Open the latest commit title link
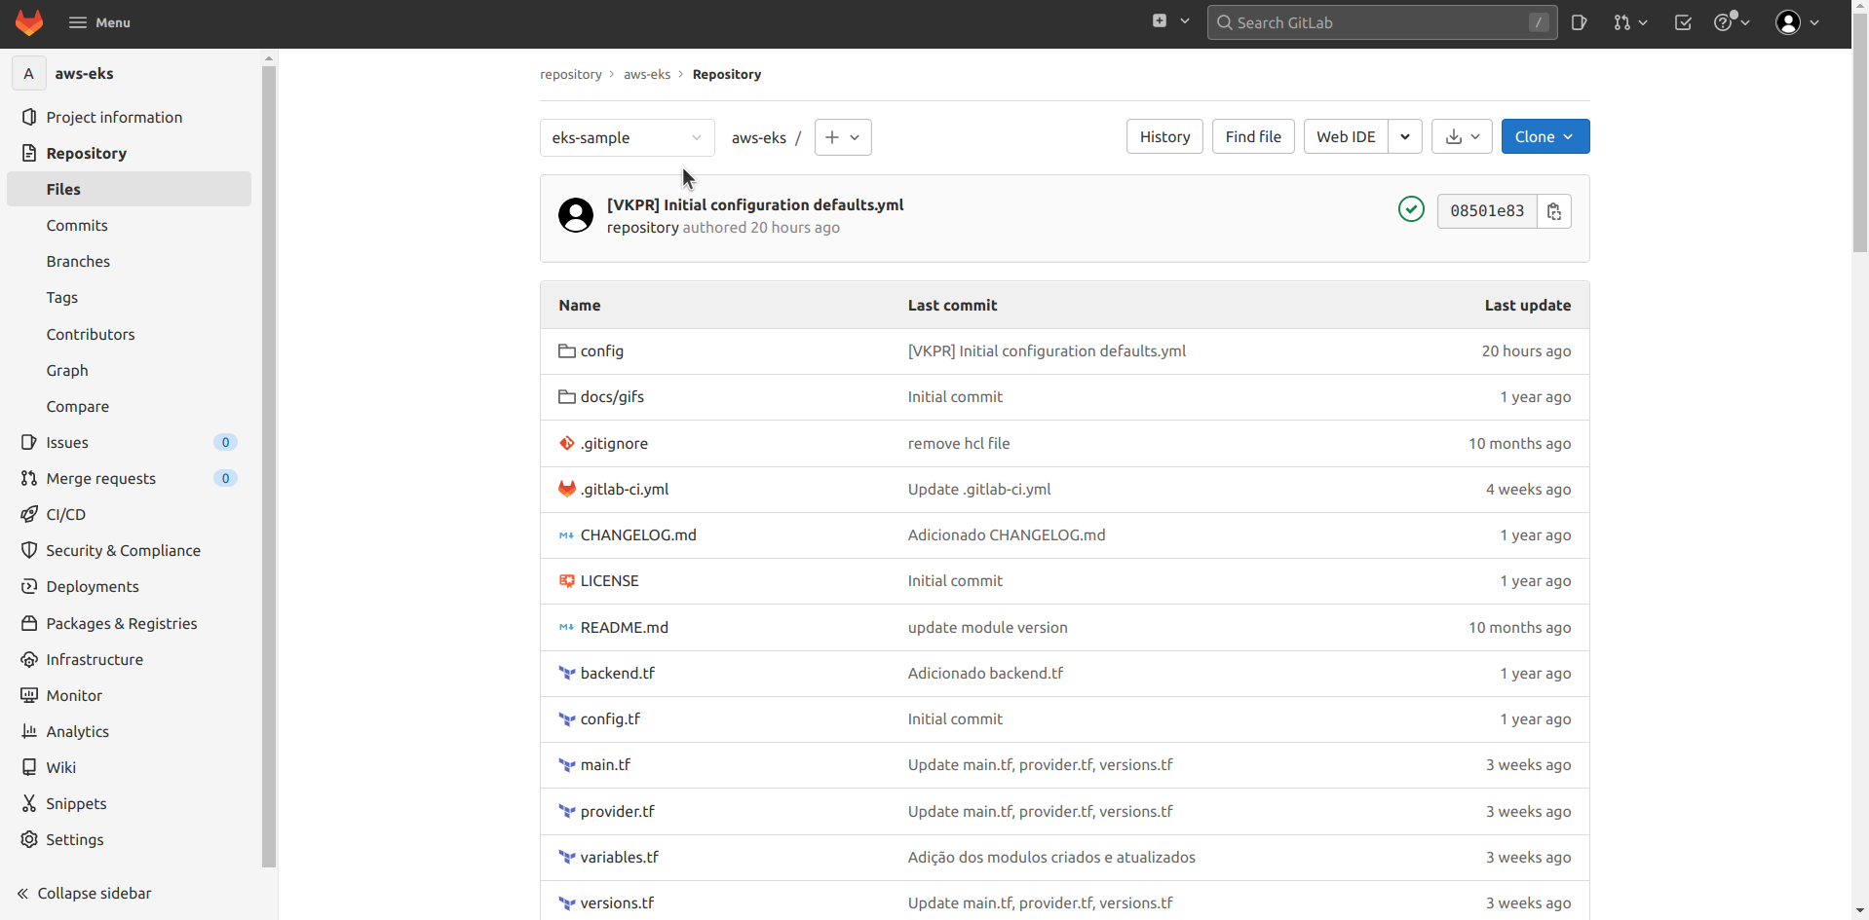This screenshot has width=1869, height=920. click(755, 204)
